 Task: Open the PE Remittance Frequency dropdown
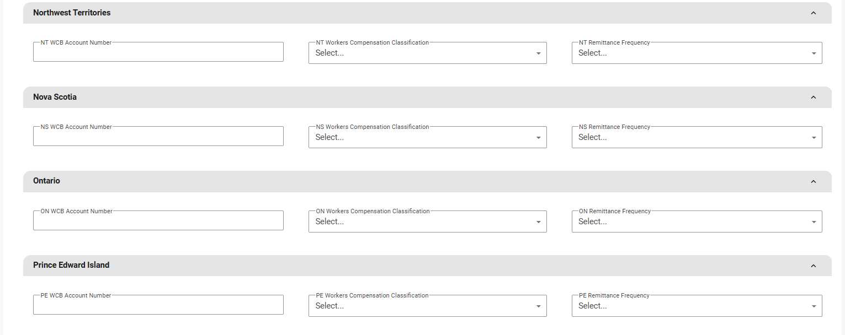pyautogui.click(x=697, y=306)
